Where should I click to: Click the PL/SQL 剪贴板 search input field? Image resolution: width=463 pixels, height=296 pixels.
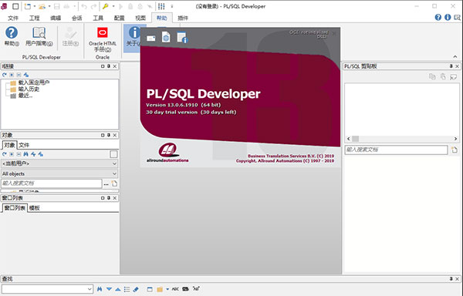coord(397,150)
